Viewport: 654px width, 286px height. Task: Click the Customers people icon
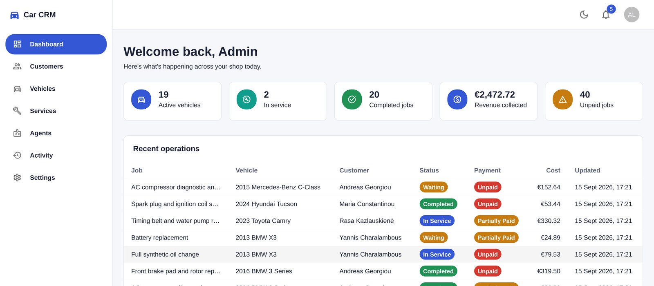click(x=17, y=66)
